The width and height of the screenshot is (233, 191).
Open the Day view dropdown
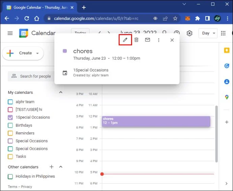208,33
